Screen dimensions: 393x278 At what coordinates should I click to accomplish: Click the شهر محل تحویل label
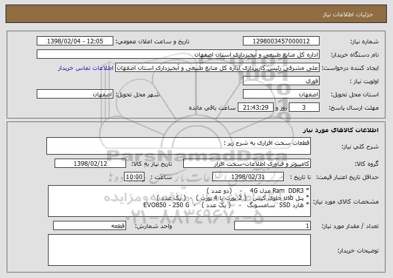click(137, 95)
